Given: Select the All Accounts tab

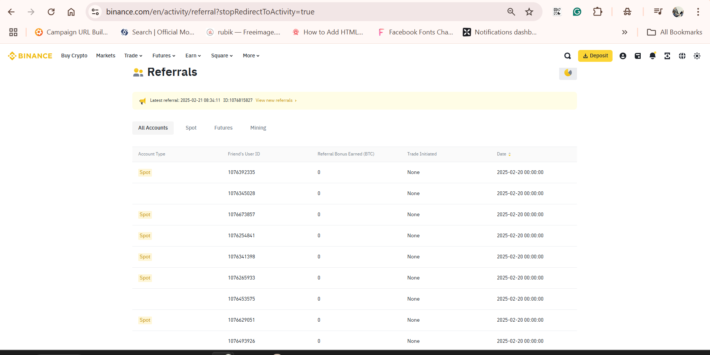Looking at the screenshot, I should (153, 128).
